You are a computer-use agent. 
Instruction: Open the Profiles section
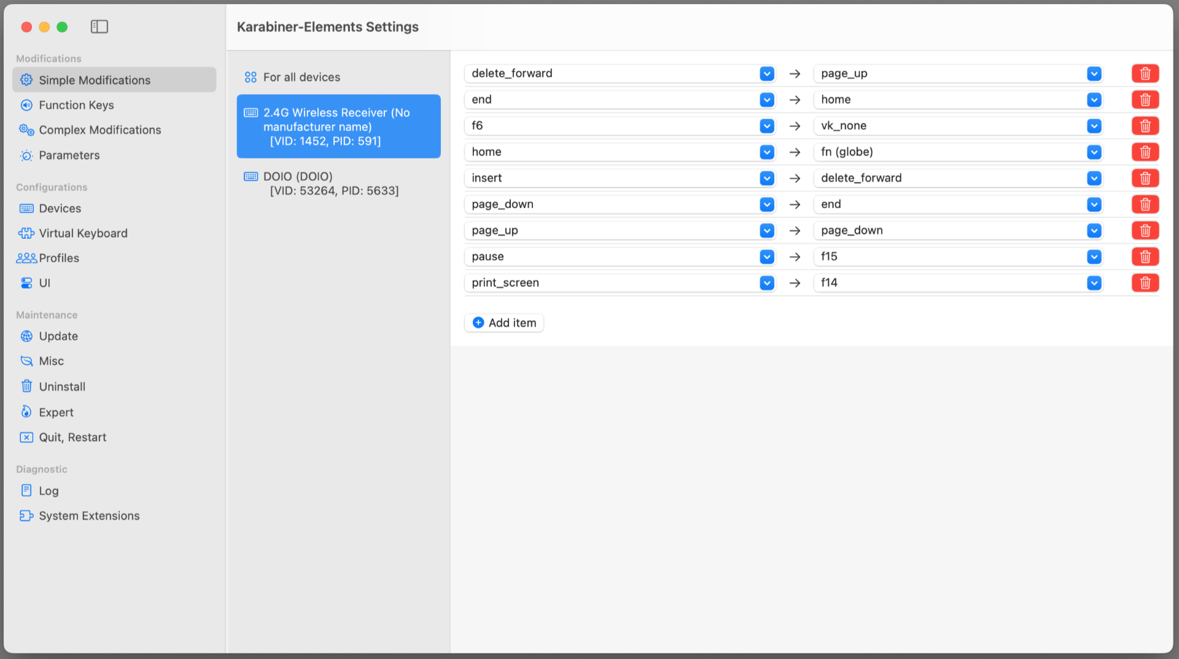59,258
